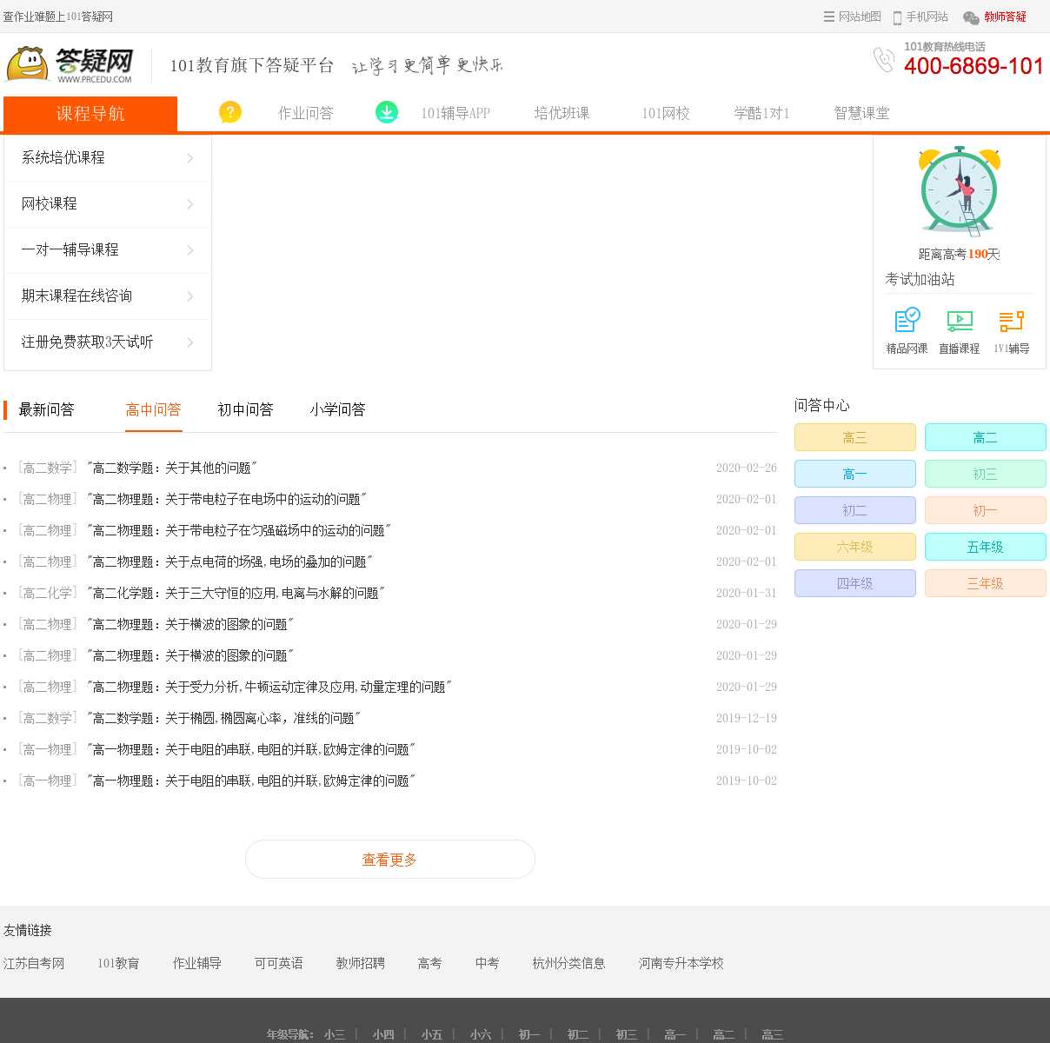Expand the 一对一辅导课程 menu arrow
This screenshot has width=1050, height=1043.
(190, 250)
